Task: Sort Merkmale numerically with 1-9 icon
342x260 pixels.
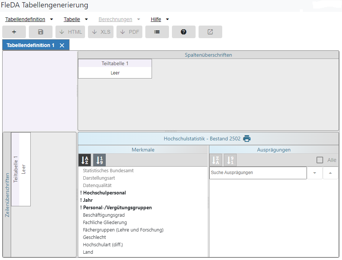Action: [99, 160]
